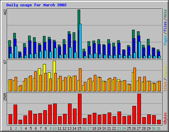Select green weekend day "23" on the axis
This screenshot has width=169, height=132.
click(x=119, y=128)
